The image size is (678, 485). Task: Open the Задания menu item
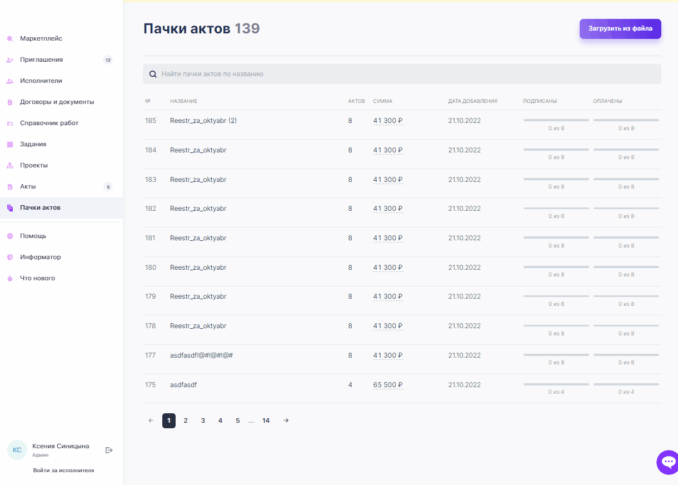(x=33, y=145)
